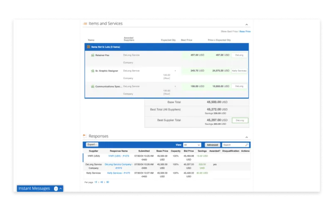This screenshot has height=211, width=333.
Task: Click the Retainer Fee item icon
Action: 92,55
